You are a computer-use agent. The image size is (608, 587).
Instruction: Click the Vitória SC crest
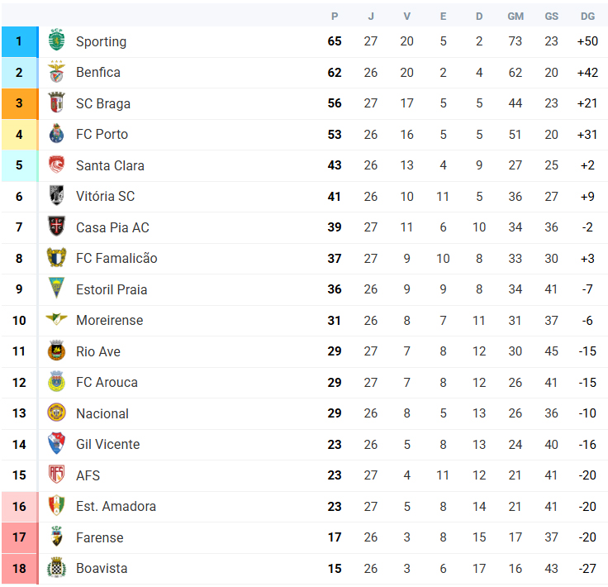(x=57, y=196)
